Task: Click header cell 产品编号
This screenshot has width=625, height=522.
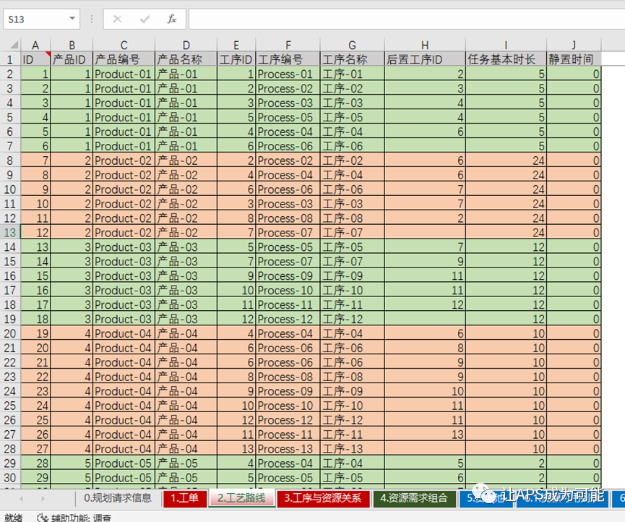Action: click(x=124, y=59)
